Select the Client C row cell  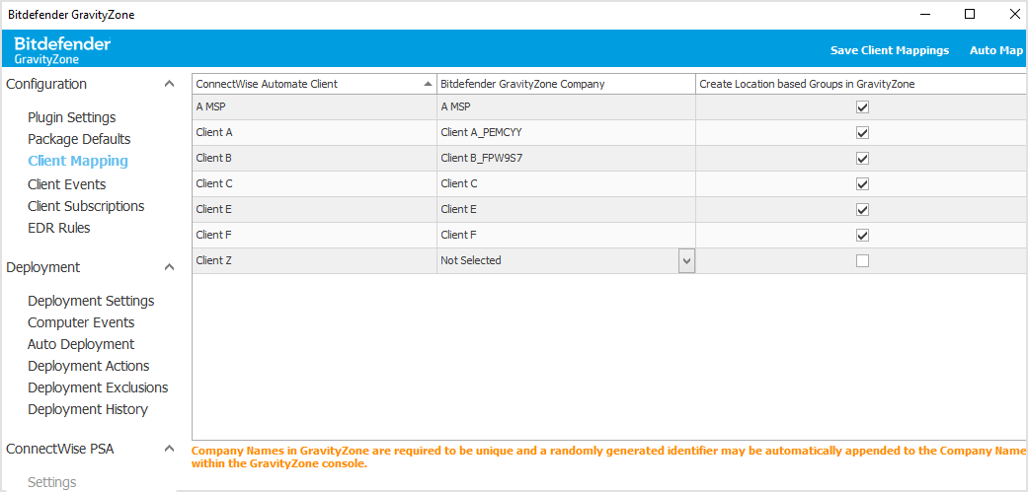[313, 183]
